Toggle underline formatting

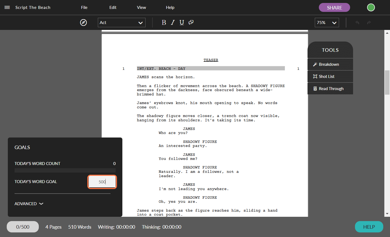[x=181, y=22]
